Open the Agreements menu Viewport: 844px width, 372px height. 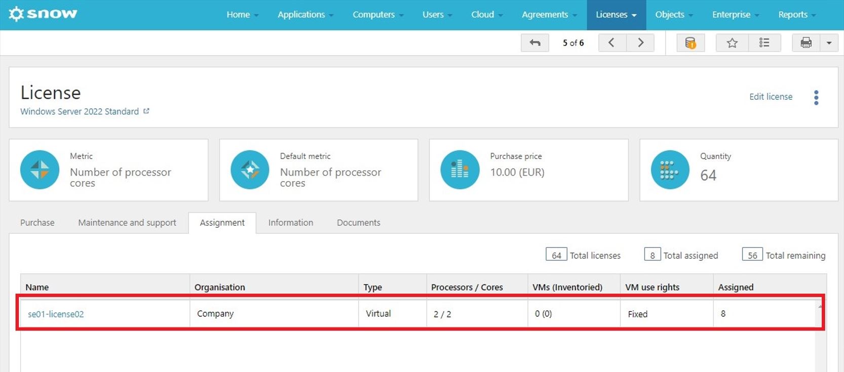pos(550,15)
